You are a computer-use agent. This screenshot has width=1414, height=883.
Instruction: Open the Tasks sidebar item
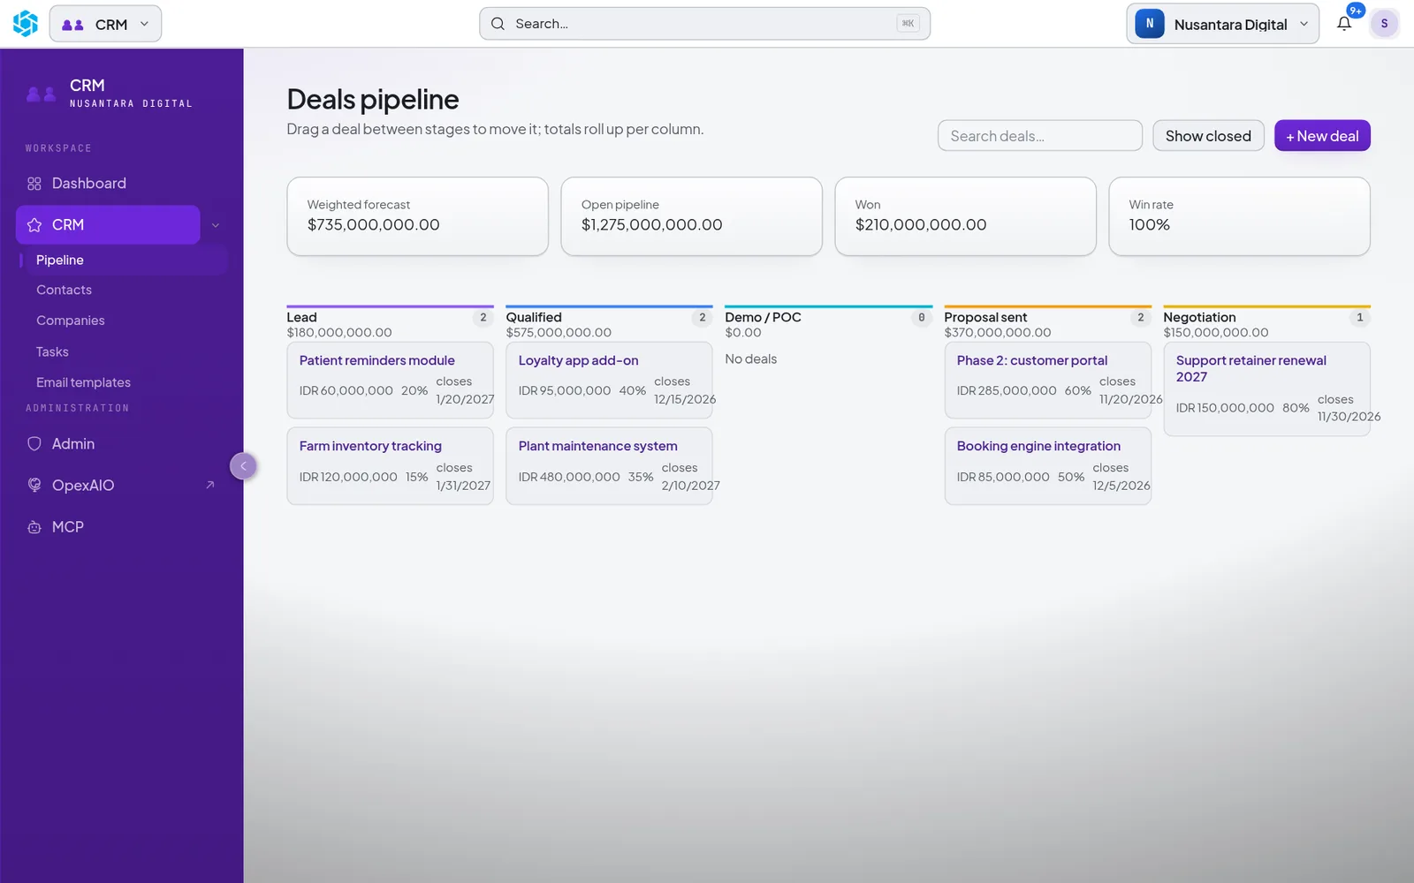(52, 351)
